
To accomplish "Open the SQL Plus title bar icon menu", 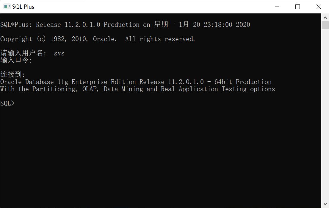I will [x=7, y=7].
